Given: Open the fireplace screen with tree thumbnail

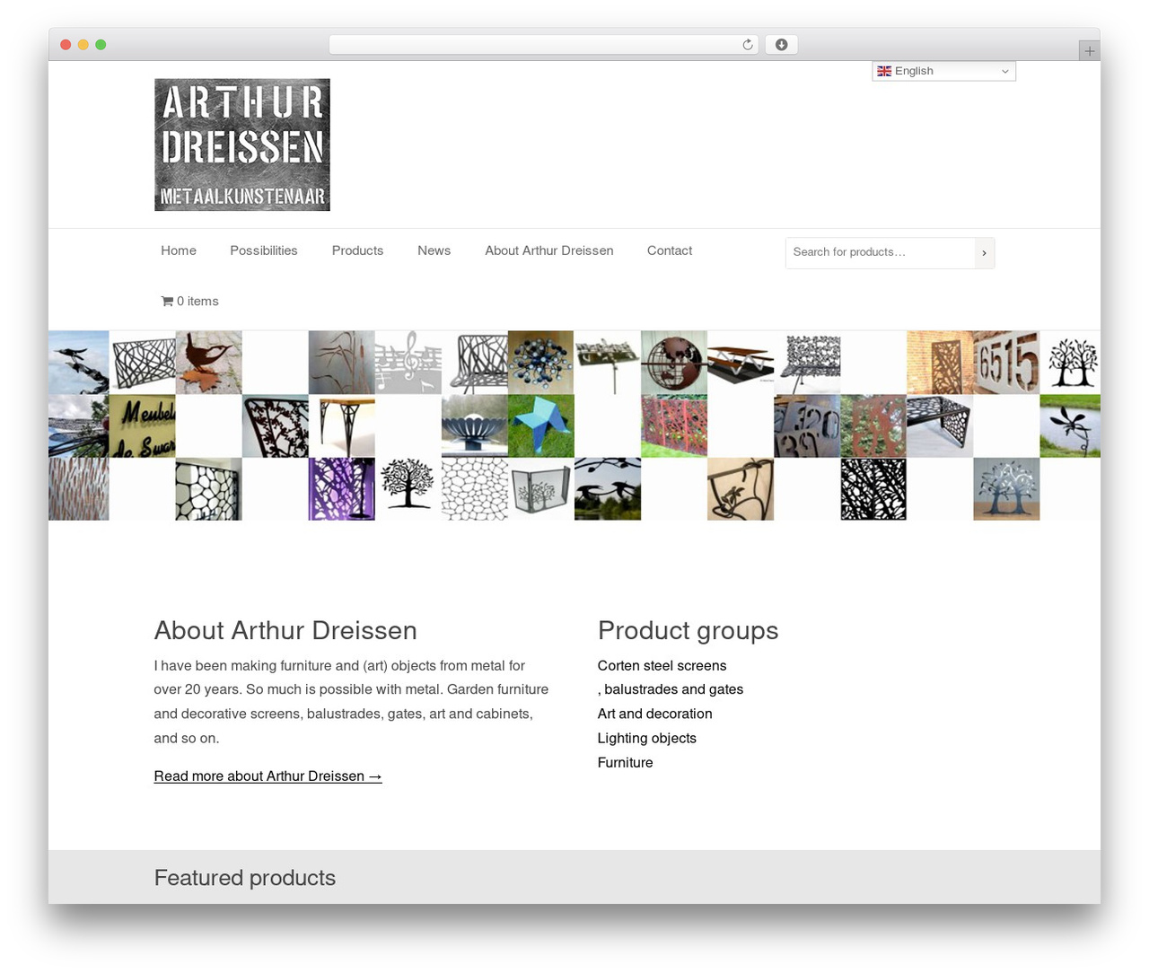Looking at the screenshot, I should coord(541,489).
